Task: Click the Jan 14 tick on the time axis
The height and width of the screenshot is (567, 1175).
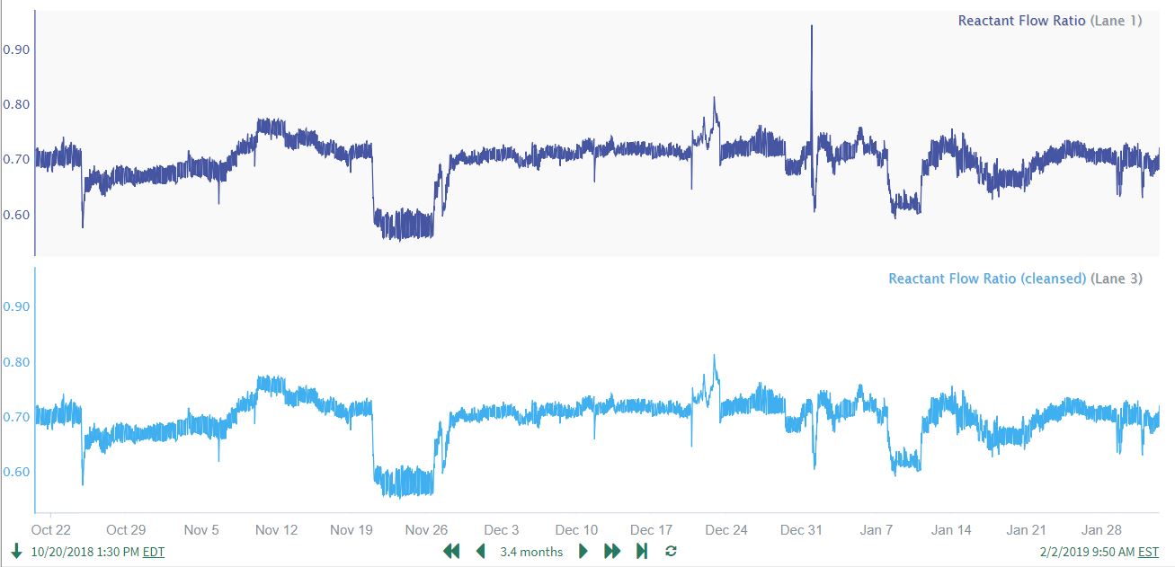Action: (x=951, y=529)
